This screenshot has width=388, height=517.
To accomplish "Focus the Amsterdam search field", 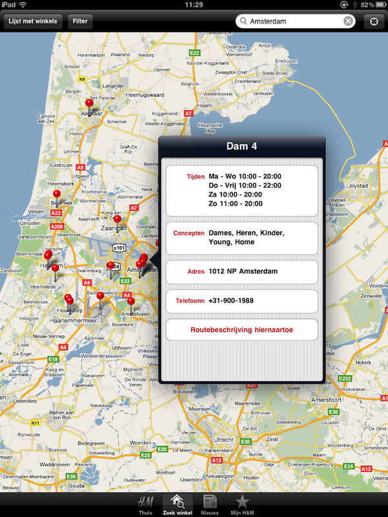I will 291,21.
